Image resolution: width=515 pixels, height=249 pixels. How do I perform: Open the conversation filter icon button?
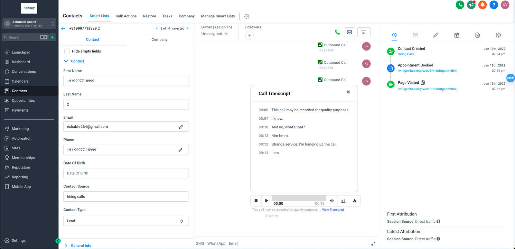tap(364, 32)
